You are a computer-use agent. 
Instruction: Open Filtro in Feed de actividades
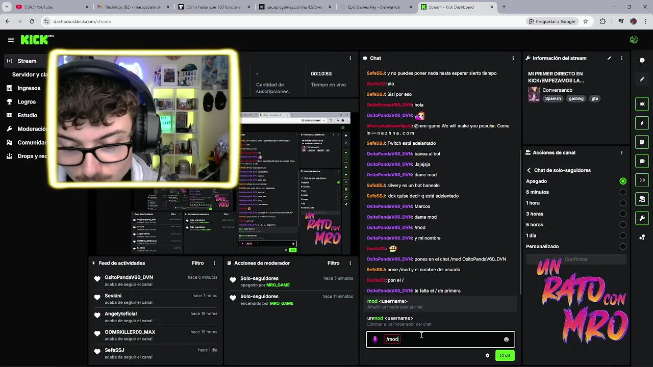tap(197, 263)
